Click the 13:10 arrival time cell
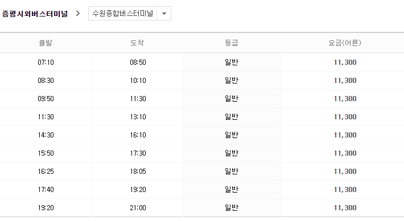Image resolution: width=404 pixels, height=221 pixels. [138, 117]
